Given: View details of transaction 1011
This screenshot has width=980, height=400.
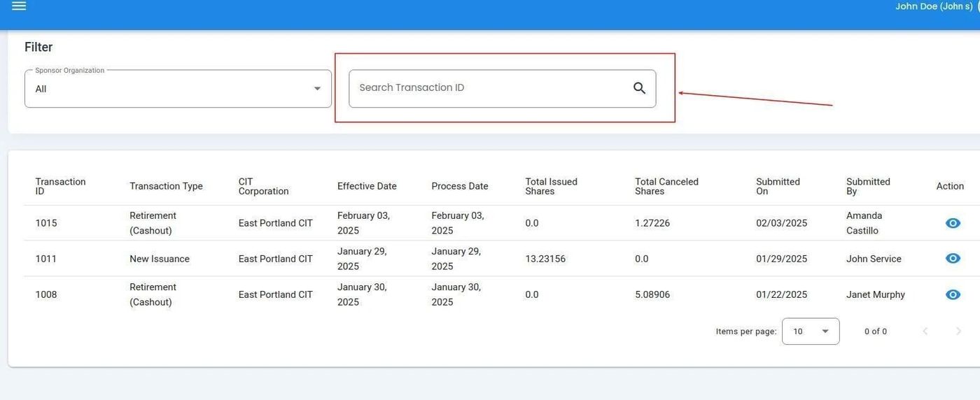Looking at the screenshot, I should click(x=952, y=259).
